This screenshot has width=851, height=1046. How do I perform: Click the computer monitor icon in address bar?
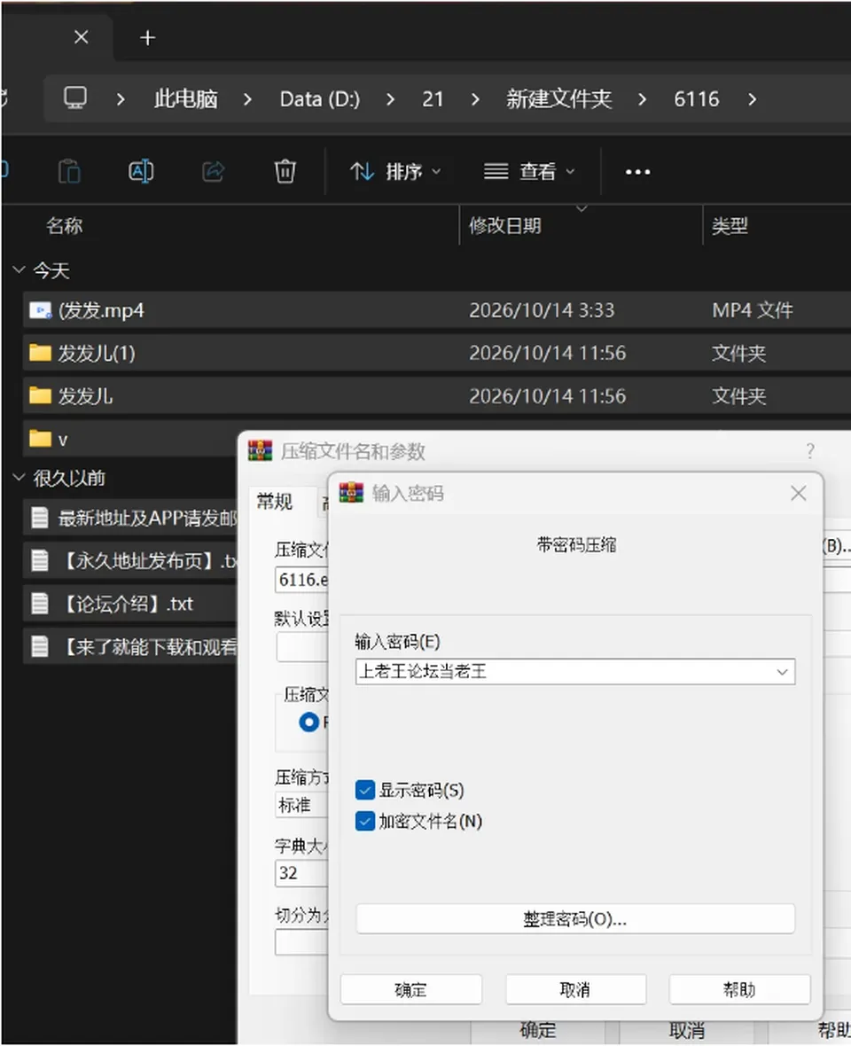point(74,98)
